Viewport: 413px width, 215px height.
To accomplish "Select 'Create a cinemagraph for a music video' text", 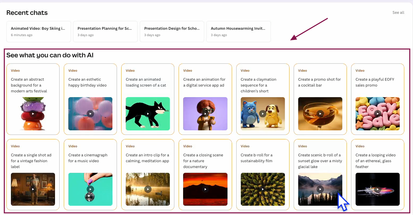I will (88, 158).
